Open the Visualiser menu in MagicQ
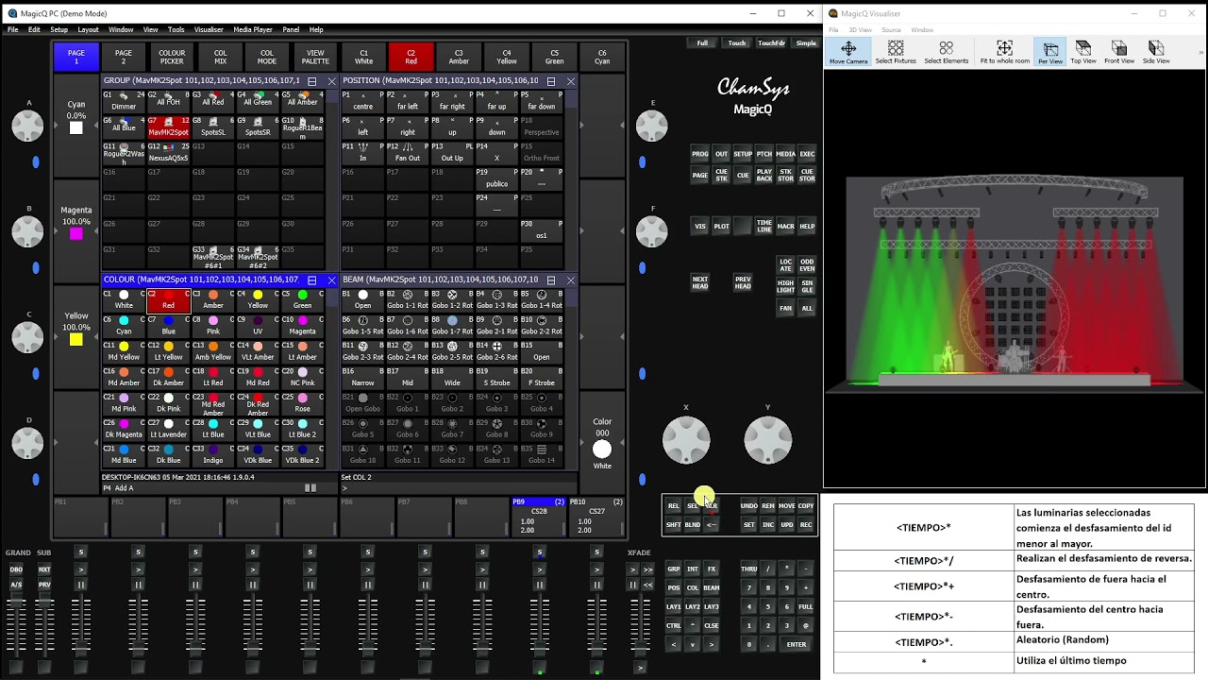 tap(209, 29)
